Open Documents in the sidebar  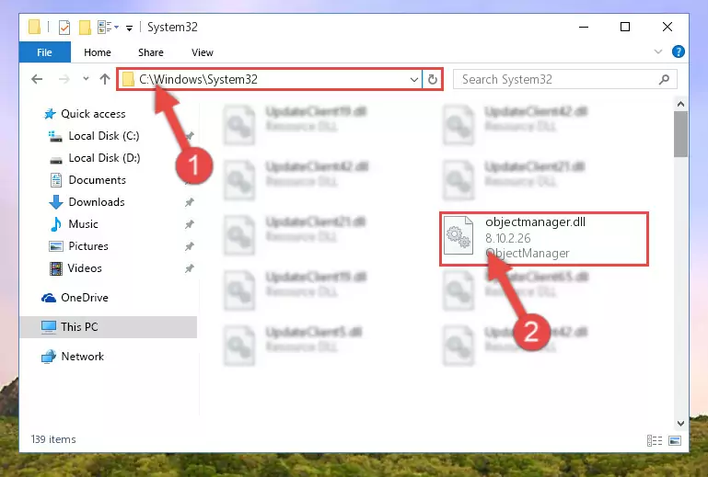[97, 180]
